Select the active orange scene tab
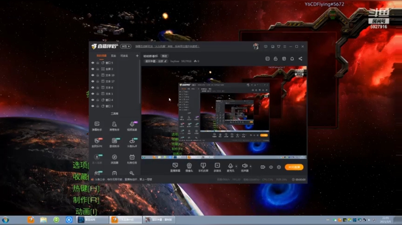Screen dimensions: 402x225 (x=102, y=56)
